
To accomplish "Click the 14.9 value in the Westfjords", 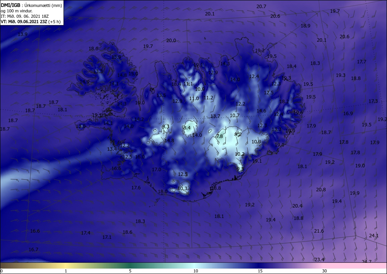I will 84,82.
